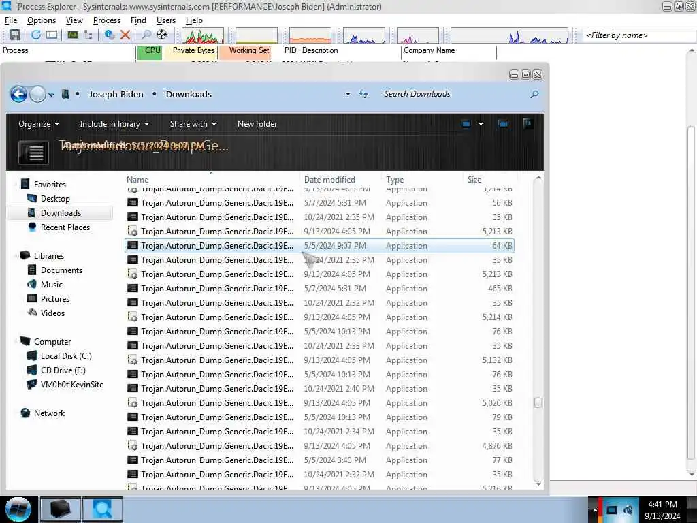Viewport: 697px width, 523px height.
Task: Select Recent Places in navigation pane
Action: coord(65,227)
